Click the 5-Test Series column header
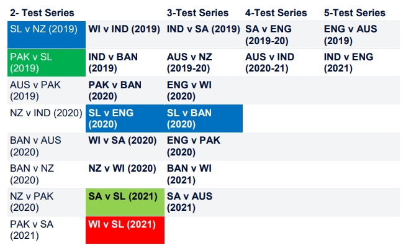The width and height of the screenshot is (406, 250). pyautogui.click(x=354, y=12)
